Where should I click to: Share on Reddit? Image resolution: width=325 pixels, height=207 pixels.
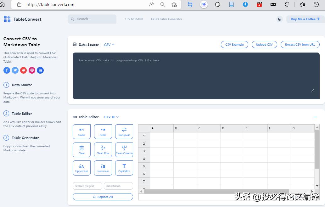tap(23, 70)
